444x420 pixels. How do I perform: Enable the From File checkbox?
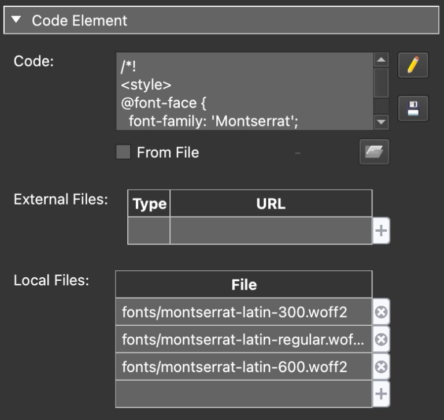[123, 153]
